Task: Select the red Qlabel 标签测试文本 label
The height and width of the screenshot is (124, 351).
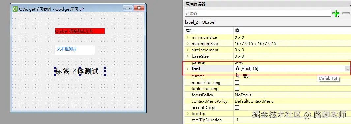Action: [80, 31]
